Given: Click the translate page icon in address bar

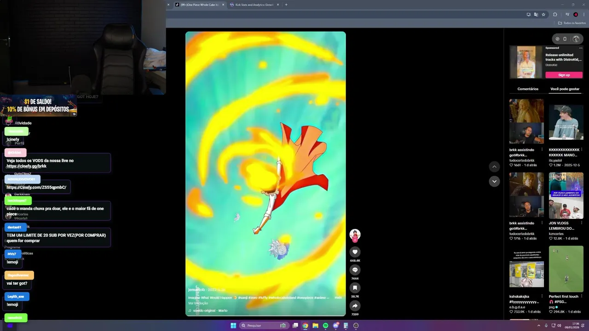Looking at the screenshot, I should (x=536, y=15).
